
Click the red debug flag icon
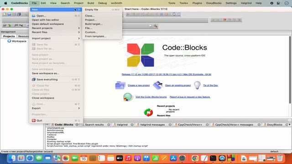225,20
